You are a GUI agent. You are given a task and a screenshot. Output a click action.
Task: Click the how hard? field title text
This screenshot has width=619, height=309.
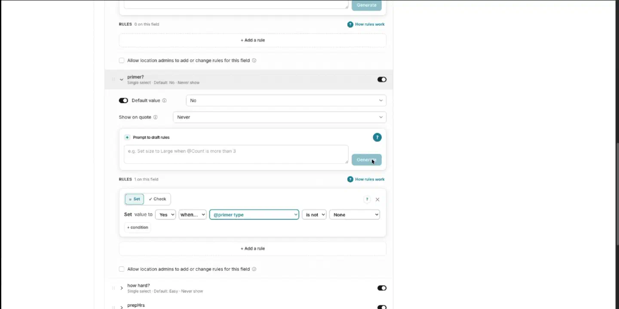[138, 285]
